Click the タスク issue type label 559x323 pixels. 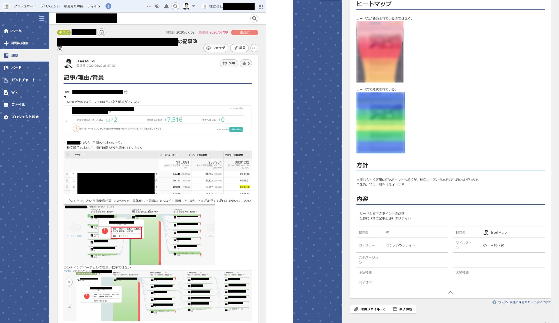click(x=64, y=32)
